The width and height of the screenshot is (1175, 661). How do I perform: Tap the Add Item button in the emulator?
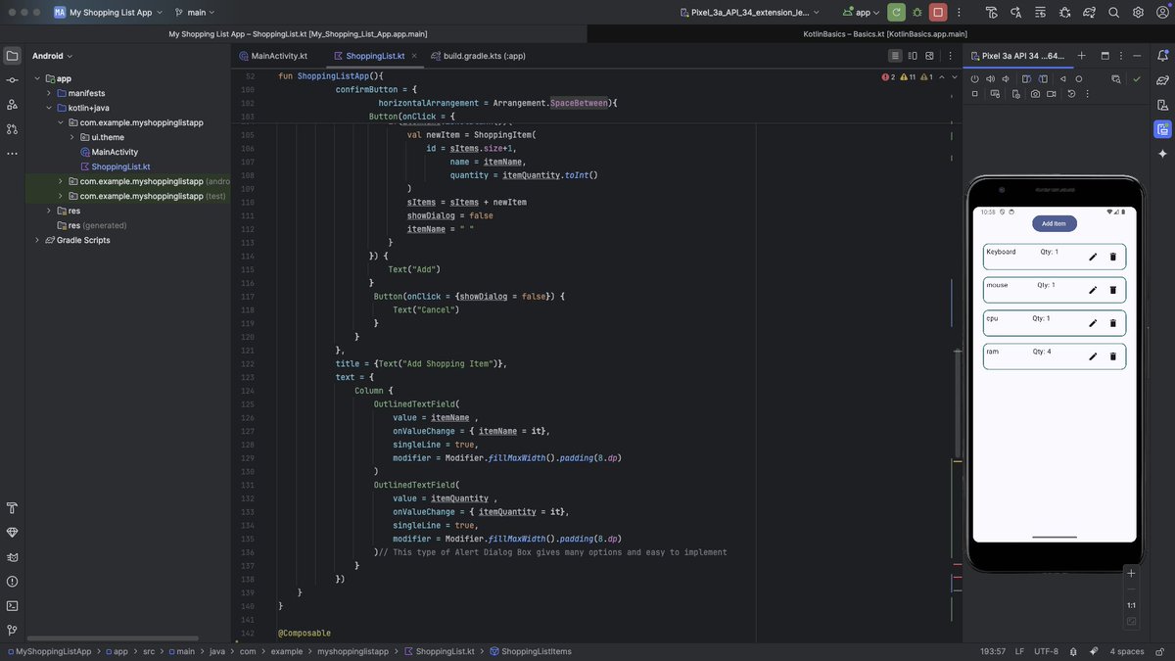pos(1053,222)
